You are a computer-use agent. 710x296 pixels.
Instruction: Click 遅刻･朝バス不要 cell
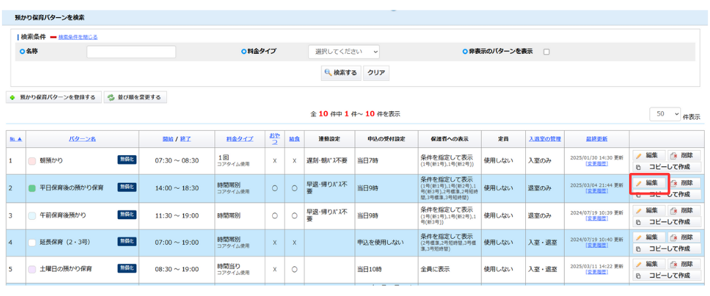pyautogui.click(x=327, y=160)
